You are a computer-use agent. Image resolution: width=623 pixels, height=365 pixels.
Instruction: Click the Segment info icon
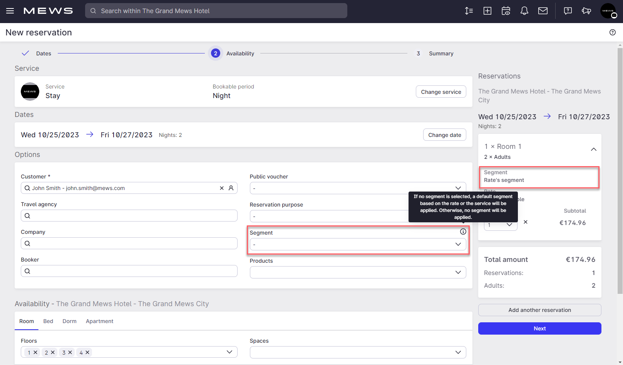(x=463, y=232)
